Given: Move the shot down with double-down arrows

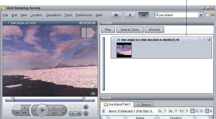Looking at the screenshot, I should click(204, 40).
